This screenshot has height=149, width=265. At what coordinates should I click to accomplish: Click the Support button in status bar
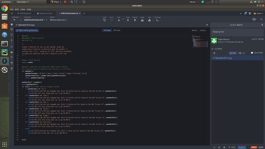pyautogui.click(x=242, y=147)
